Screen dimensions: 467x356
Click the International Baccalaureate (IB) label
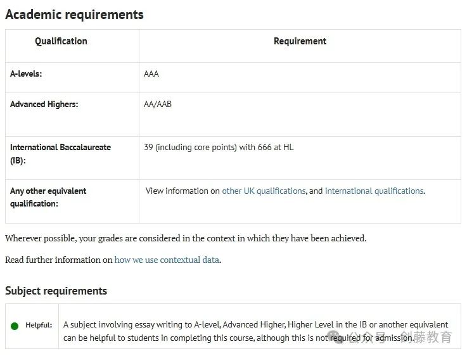click(60, 154)
